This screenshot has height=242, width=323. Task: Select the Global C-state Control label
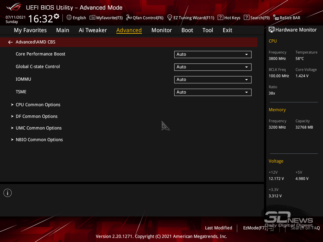[x=38, y=67]
